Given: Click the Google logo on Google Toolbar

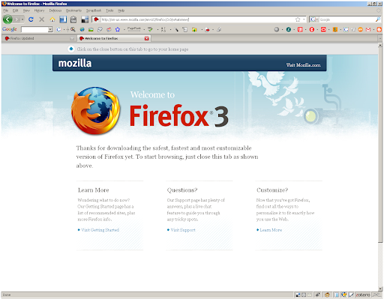Looking at the screenshot, I should click(x=10, y=29).
